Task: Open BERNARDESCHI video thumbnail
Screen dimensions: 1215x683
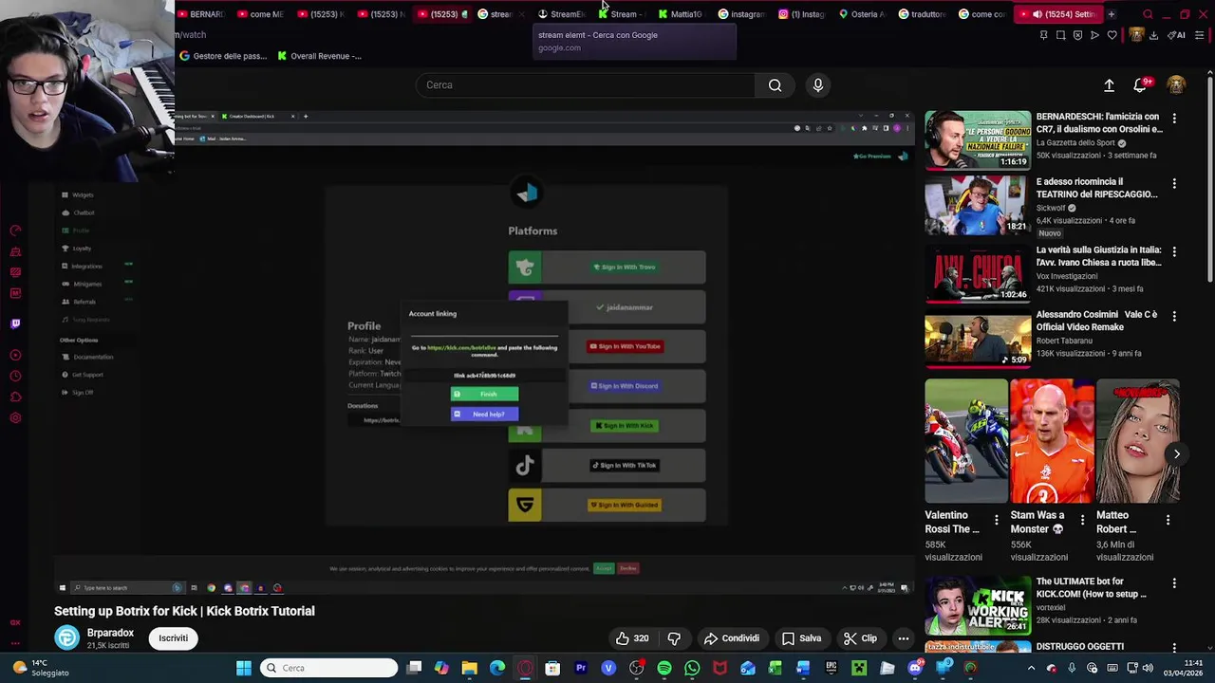Action: click(978, 139)
